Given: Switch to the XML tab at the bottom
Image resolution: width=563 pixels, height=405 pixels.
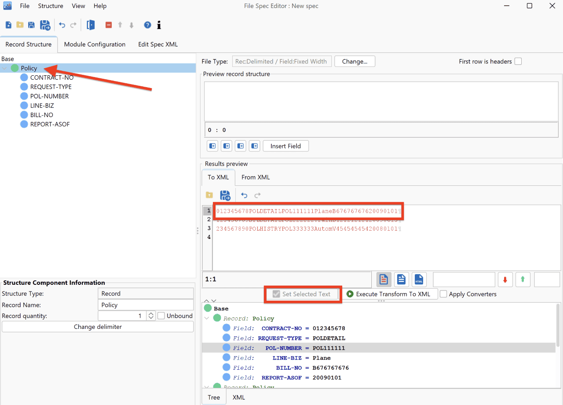Looking at the screenshot, I should tap(239, 397).
